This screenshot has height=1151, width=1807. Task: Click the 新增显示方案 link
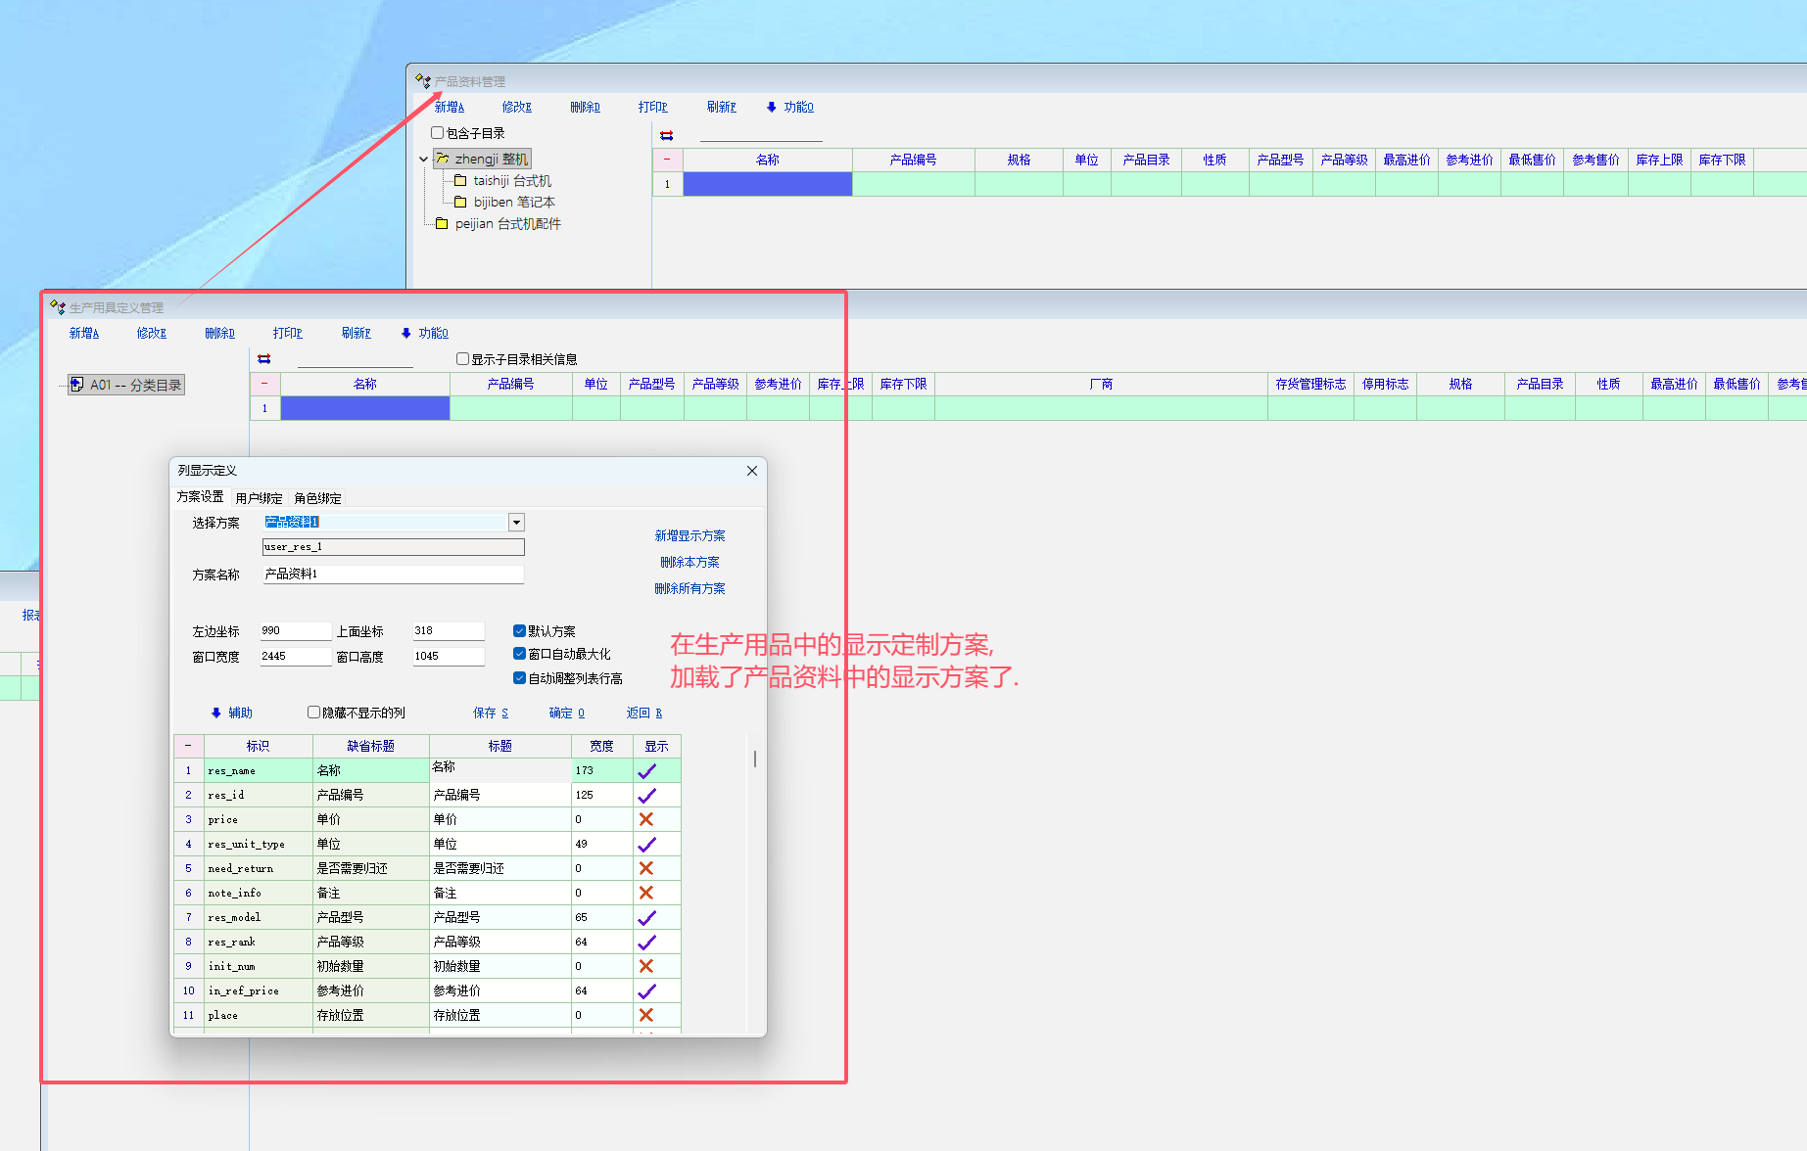coord(690,535)
